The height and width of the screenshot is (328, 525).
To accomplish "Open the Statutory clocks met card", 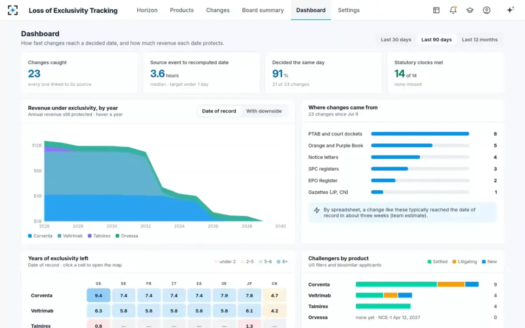I will (x=446, y=73).
